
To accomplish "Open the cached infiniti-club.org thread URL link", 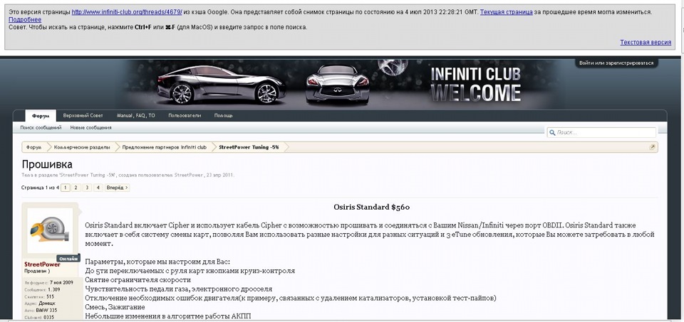I will click(x=127, y=12).
